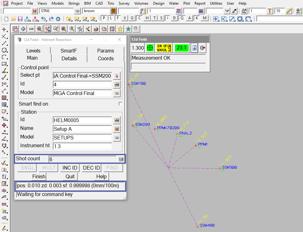The image size is (303, 232).
Task: Open model layers icon next to MGA Control Final
Action: pos(117,93)
